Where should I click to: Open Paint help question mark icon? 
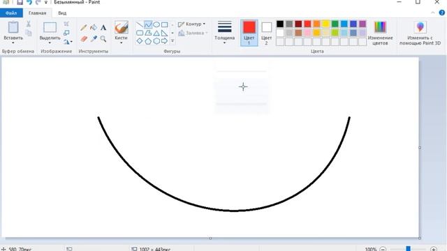coord(442,13)
